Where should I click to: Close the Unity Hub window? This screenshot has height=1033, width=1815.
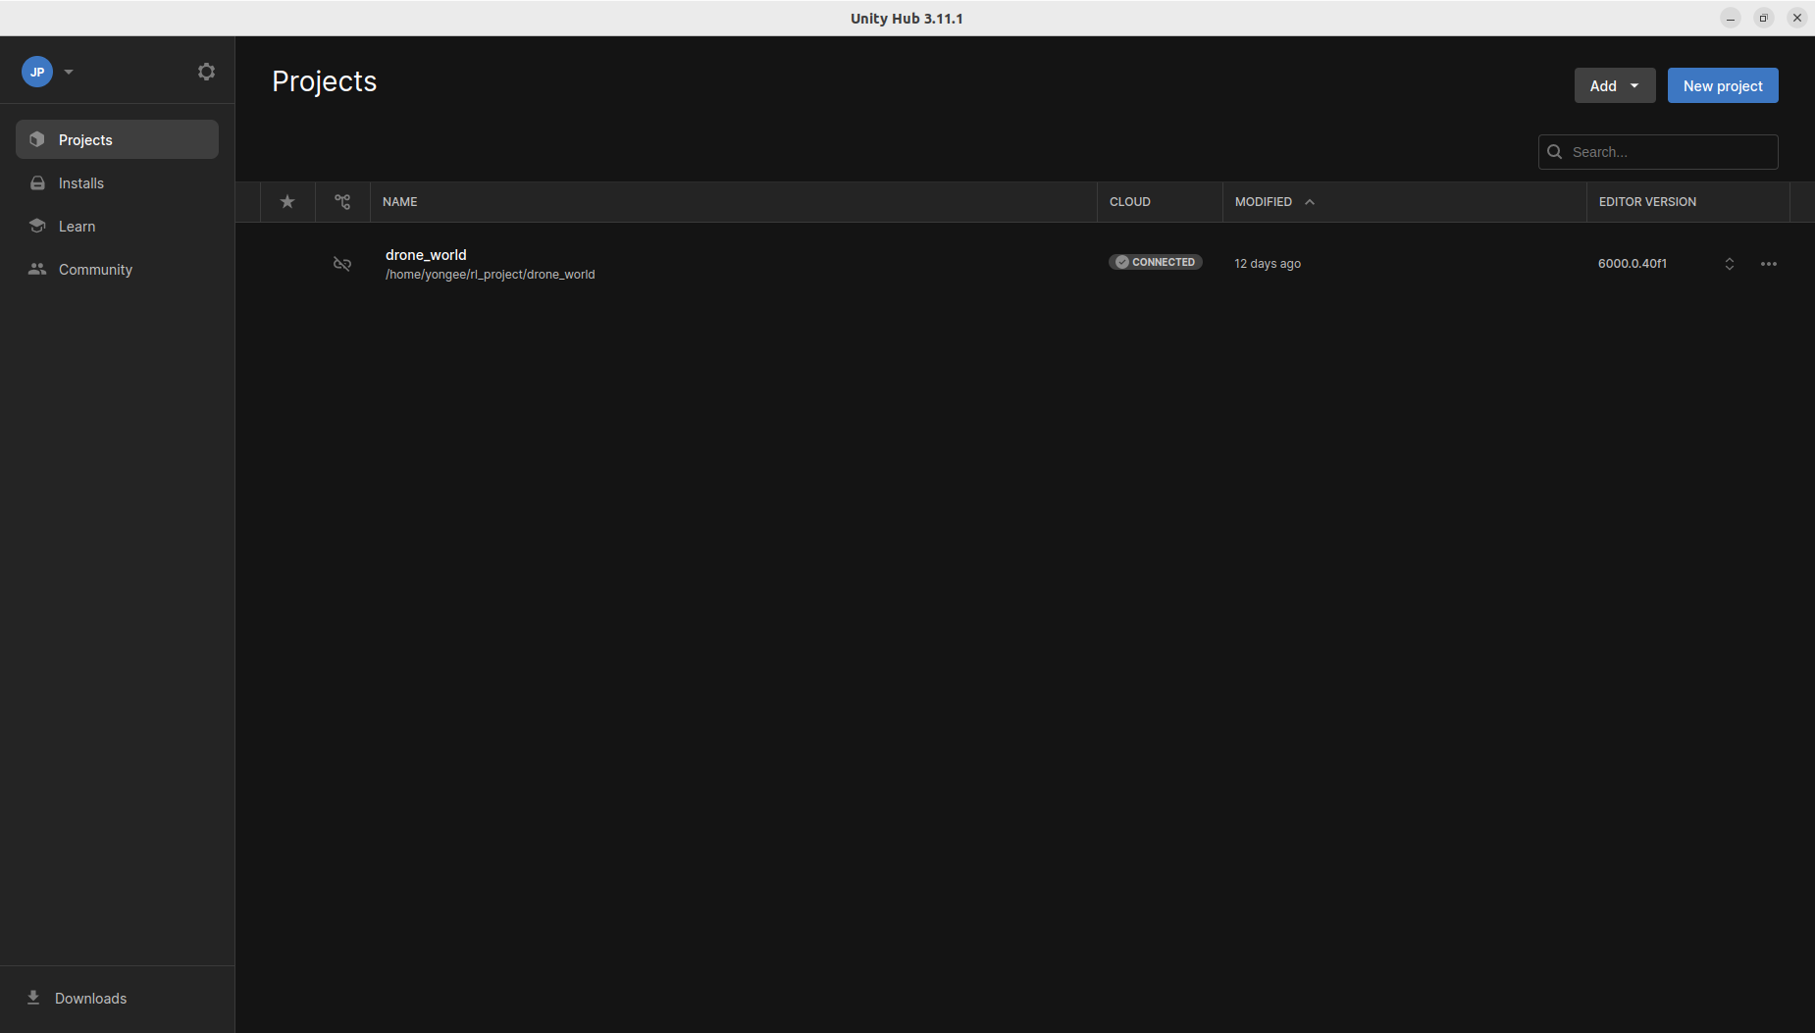pyautogui.click(x=1797, y=18)
